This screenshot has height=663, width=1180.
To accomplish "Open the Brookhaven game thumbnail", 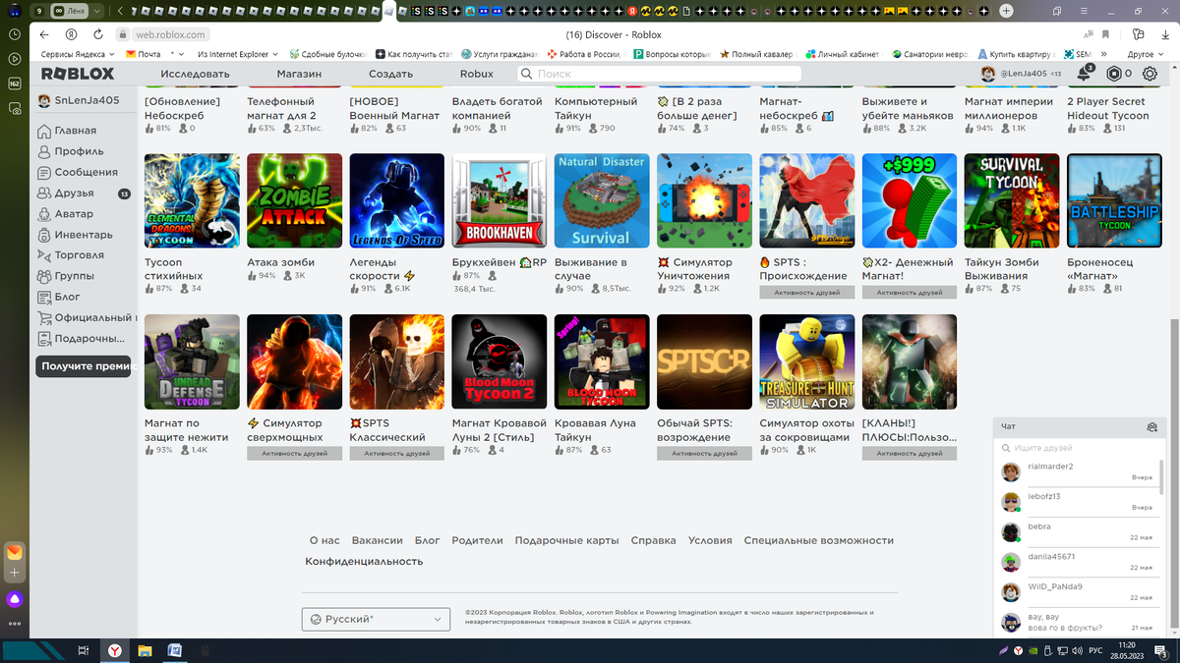I will coord(500,200).
